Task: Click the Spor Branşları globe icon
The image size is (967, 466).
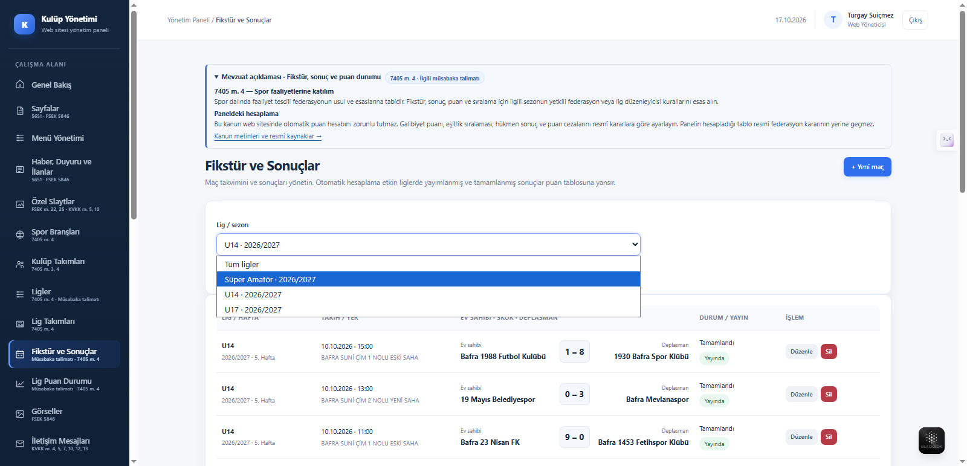Action: (20, 235)
